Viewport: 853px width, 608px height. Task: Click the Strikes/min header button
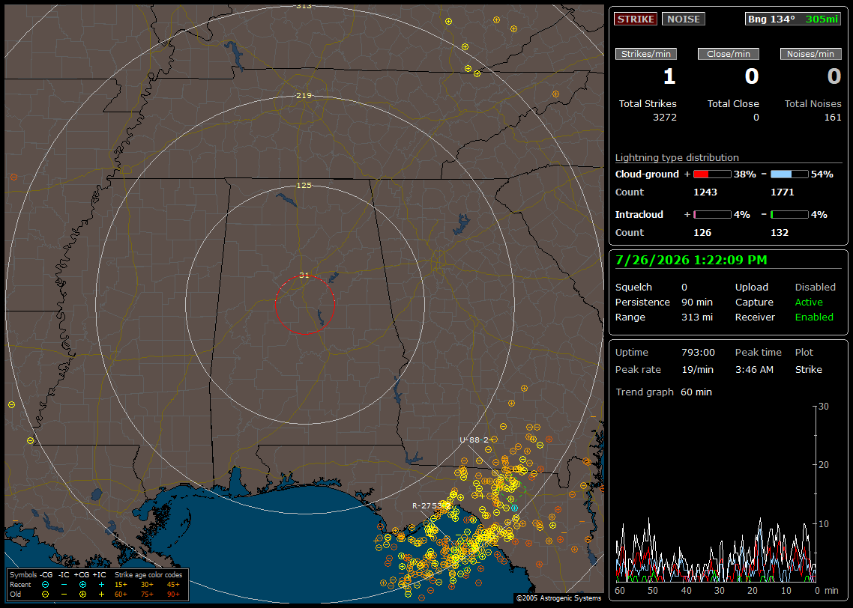[645, 54]
